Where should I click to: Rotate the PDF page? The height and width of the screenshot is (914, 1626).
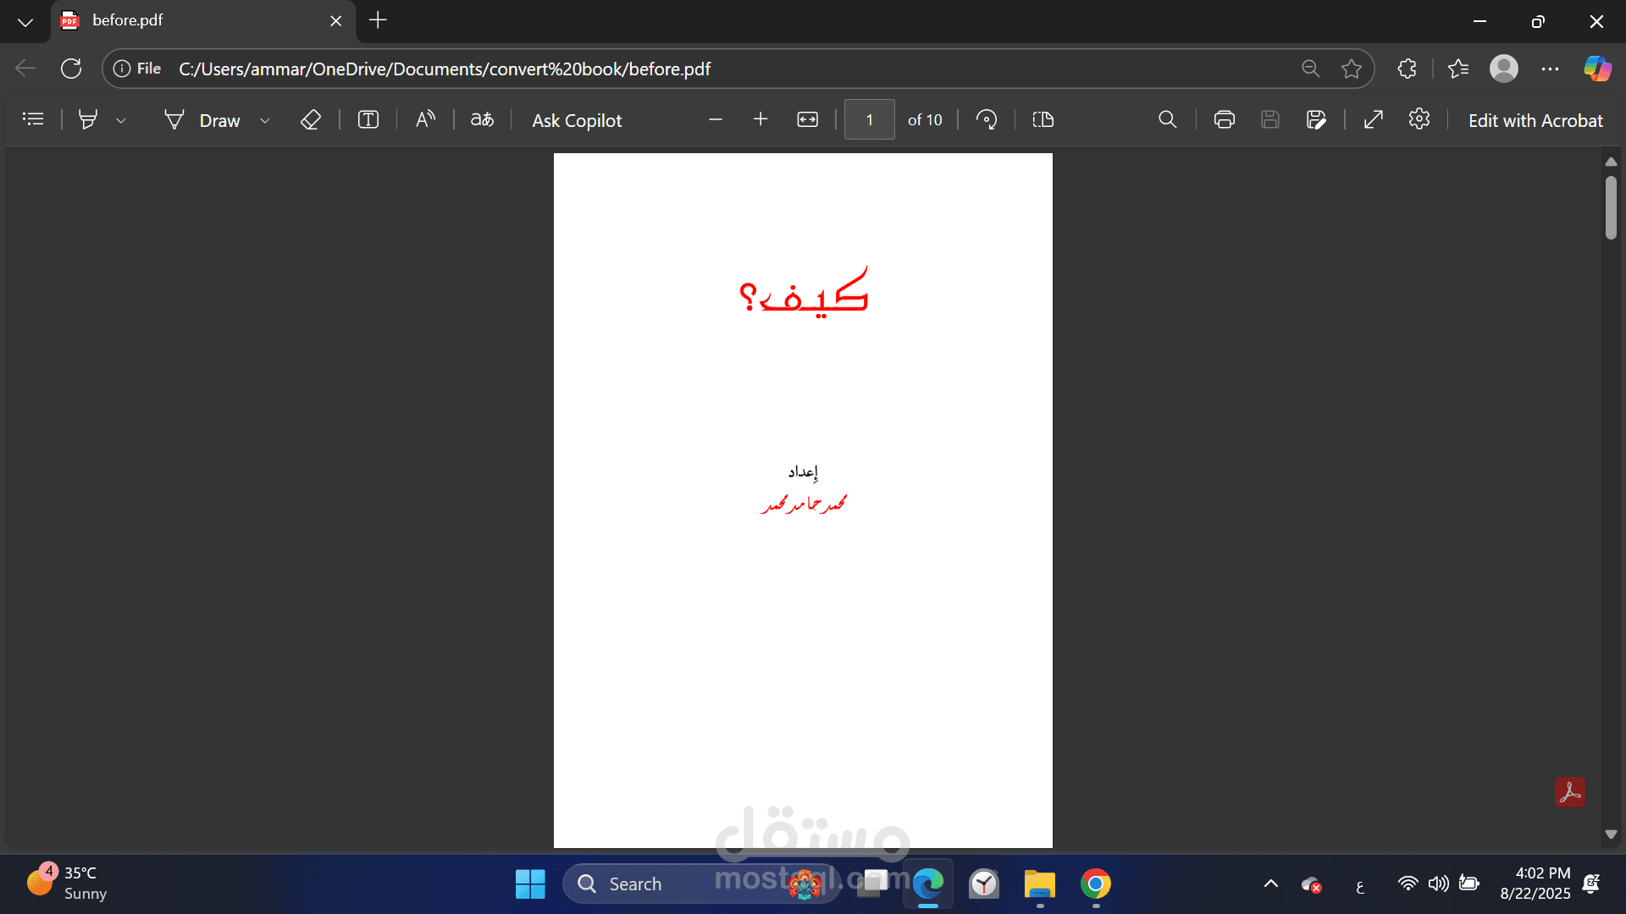[x=986, y=120]
